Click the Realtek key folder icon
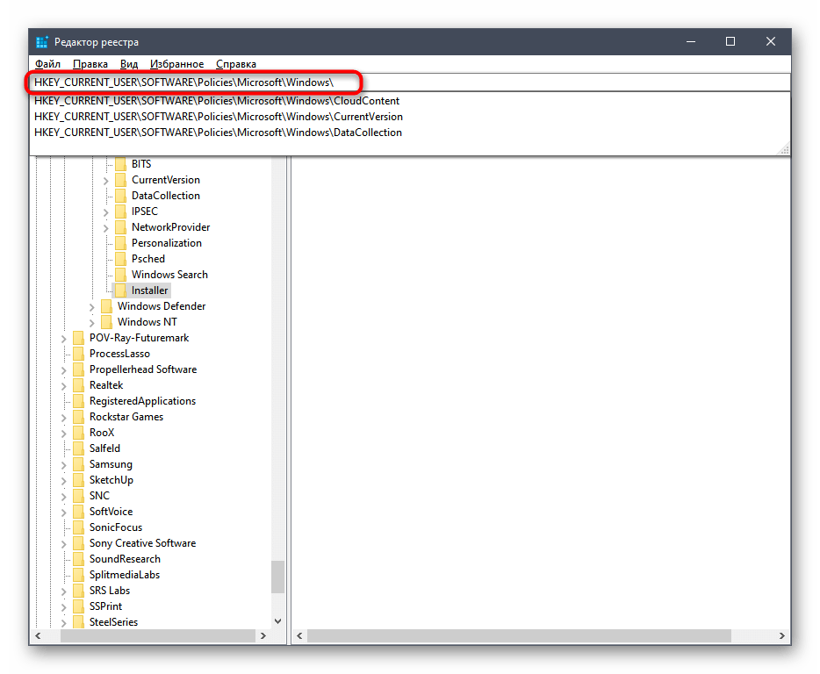820x674 pixels. tap(78, 385)
